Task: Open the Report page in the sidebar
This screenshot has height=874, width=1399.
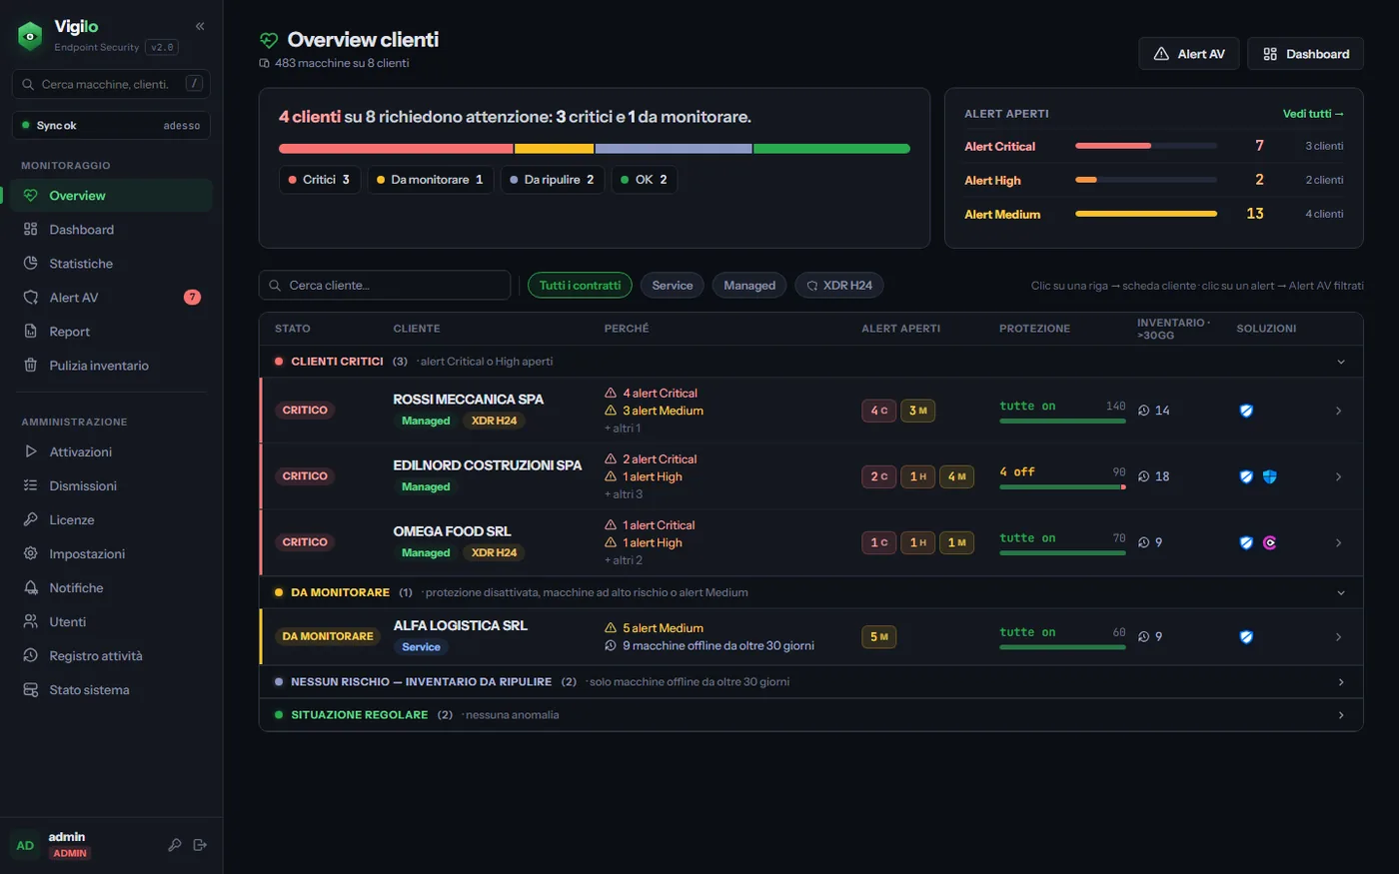Action: [111, 332]
